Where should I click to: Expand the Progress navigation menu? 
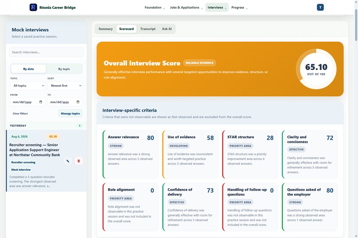pyautogui.click(x=239, y=8)
